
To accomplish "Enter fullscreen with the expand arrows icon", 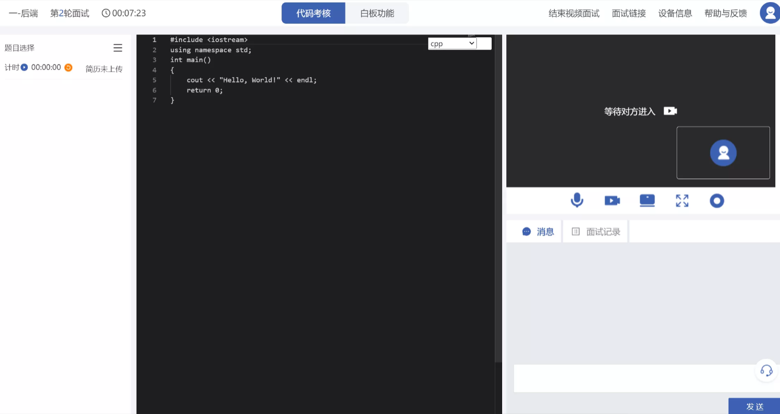I will 682,200.
